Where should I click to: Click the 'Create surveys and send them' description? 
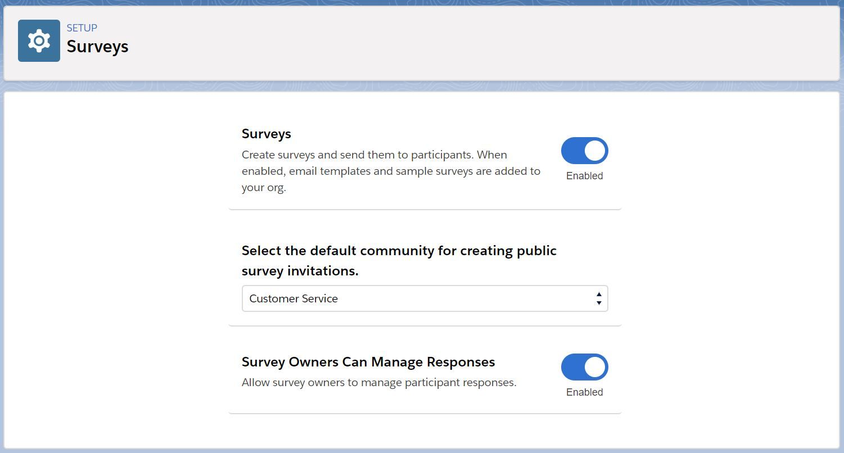click(391, 171)
